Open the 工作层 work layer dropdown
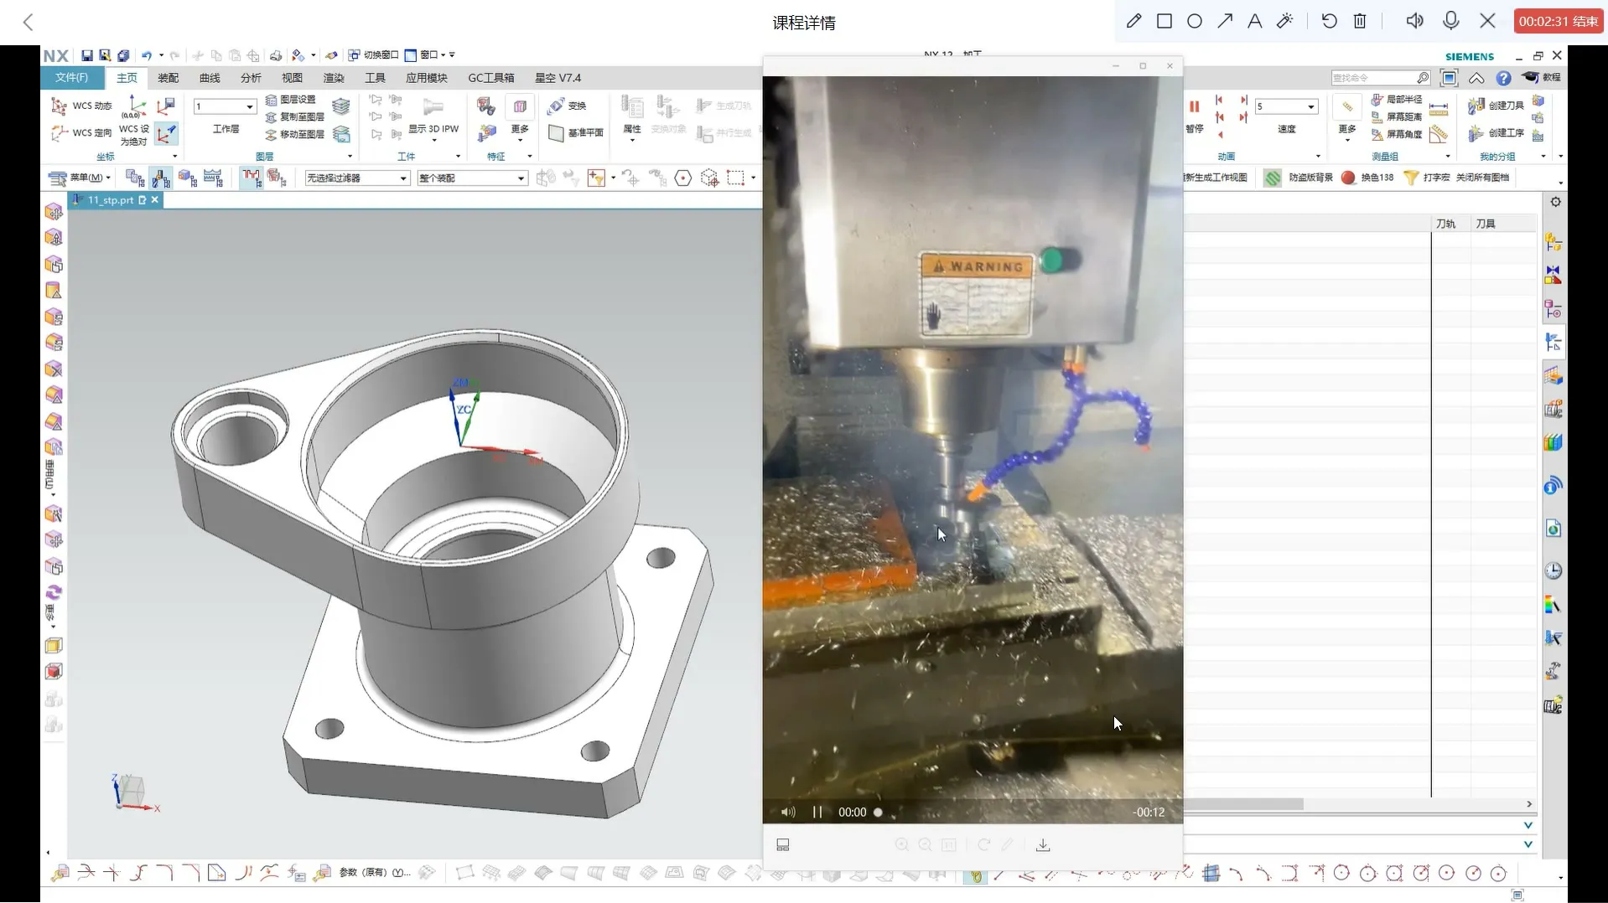Screen dimensions: 1608x903 click(x=249, y=106)
